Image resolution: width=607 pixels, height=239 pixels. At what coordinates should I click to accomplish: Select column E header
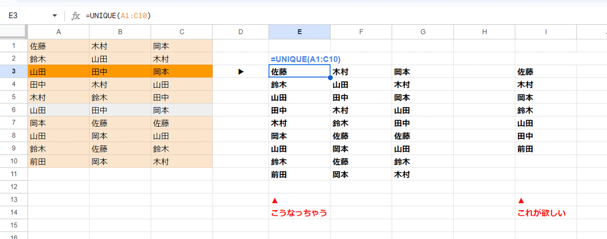click(299, 32)
